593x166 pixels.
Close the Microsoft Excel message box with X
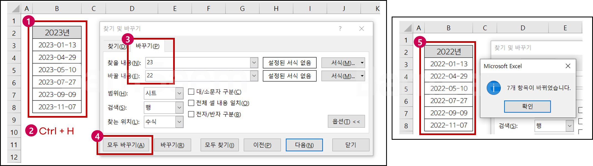tap(568, 66)
